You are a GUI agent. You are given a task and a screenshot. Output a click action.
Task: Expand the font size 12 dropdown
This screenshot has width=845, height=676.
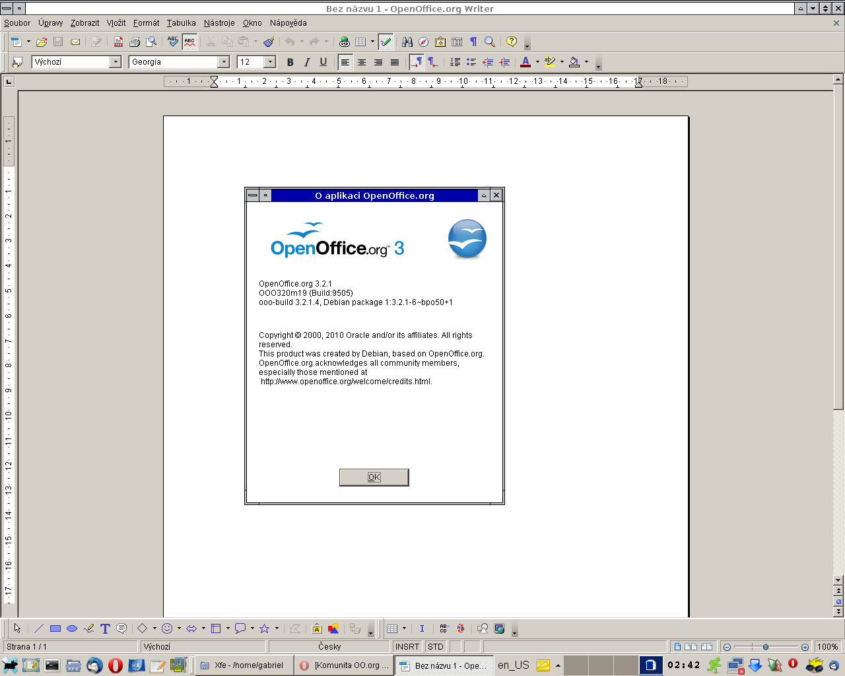pyautogui.click(x=270, y=62)
